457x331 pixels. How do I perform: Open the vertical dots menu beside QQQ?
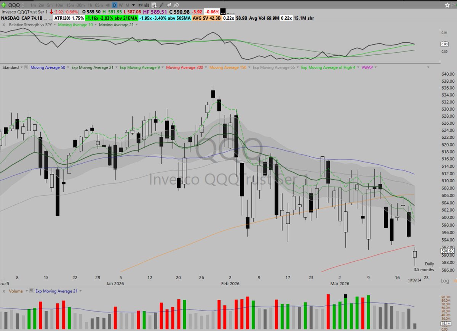click(x=23, y=5)
